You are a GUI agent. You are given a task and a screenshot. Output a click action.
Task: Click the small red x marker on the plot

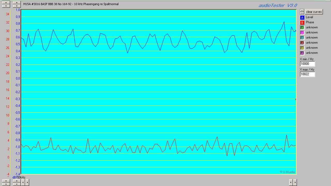click(x=296, y=99)
